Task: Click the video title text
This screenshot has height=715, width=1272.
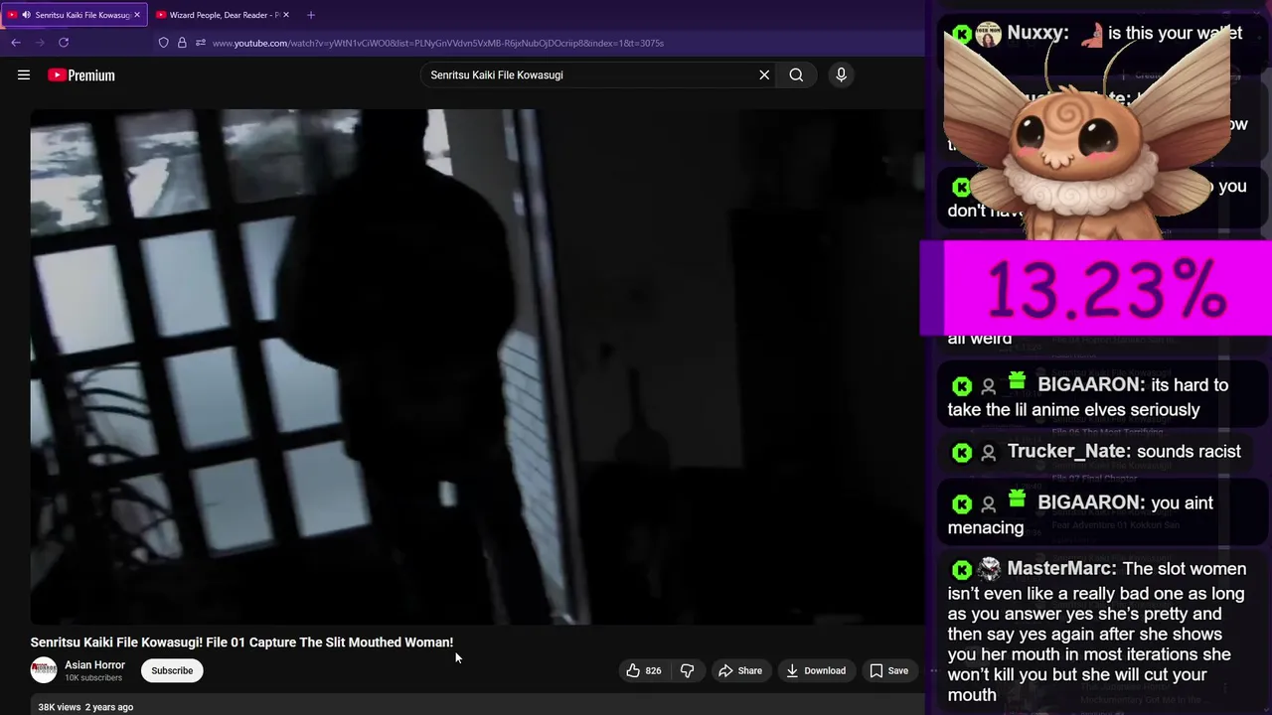Action: pyautogui.click(x=241, y=643)
